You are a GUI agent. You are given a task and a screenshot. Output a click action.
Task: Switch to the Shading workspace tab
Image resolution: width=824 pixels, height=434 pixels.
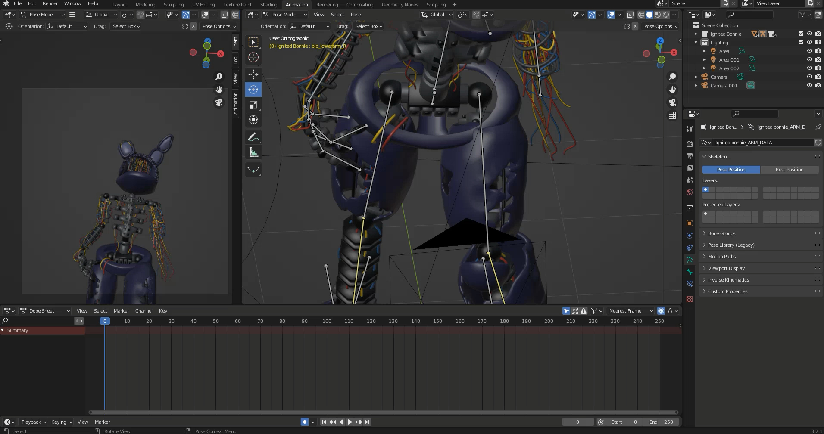pos(268,5)
